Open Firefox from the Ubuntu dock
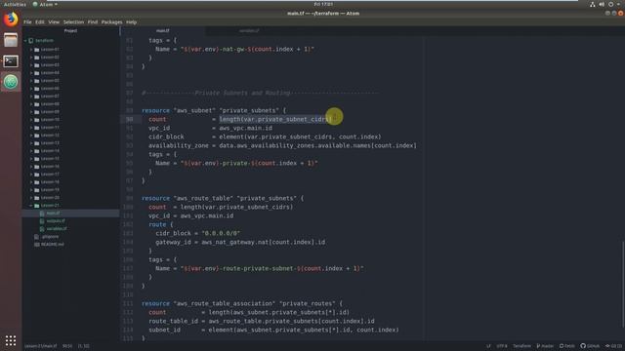Screen dimensions: 625x351 [11, 19]
